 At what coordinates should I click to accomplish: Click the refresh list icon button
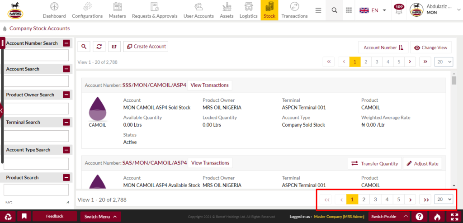99,47
